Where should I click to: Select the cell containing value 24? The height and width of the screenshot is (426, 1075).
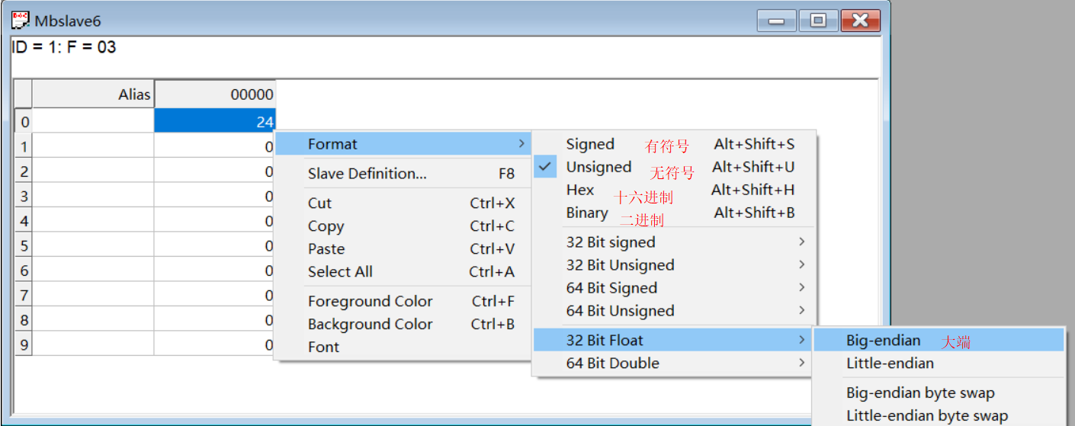click(214, 120)
